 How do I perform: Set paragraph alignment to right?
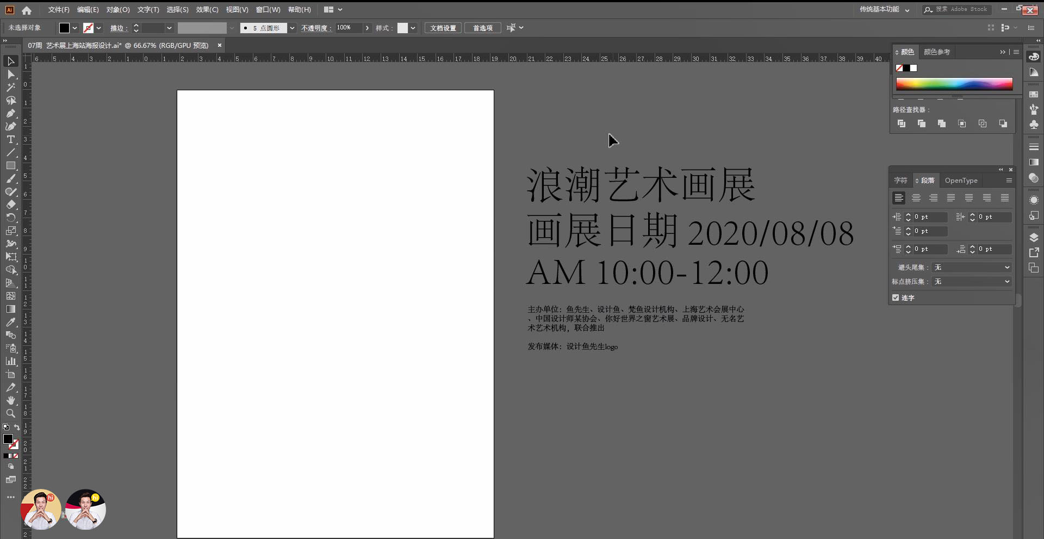[934, 198]
